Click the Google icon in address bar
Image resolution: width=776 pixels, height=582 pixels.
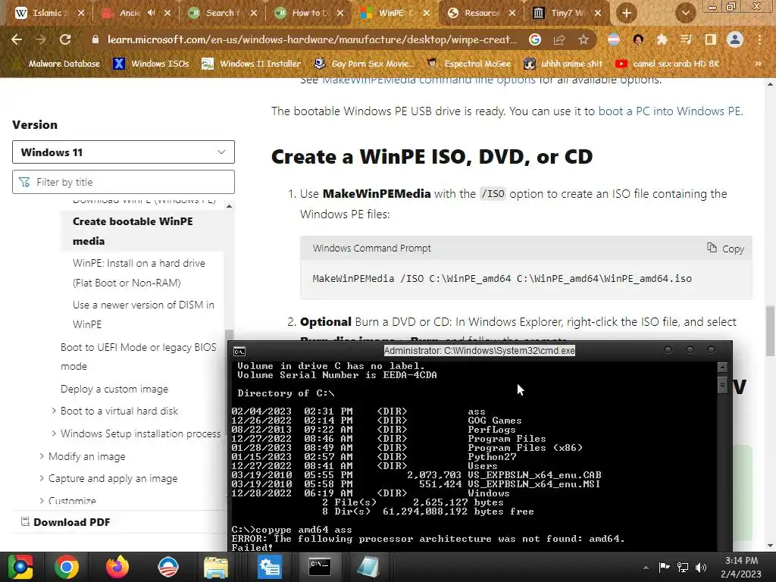535,39
